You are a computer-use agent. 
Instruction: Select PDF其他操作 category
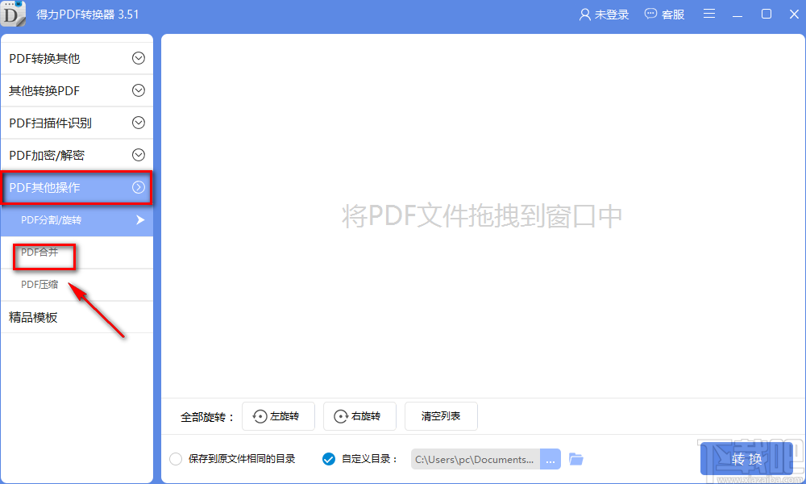(77, 187)
